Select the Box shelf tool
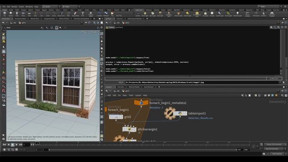Screen dimensions: 288x162 click(x=4, y=14)
